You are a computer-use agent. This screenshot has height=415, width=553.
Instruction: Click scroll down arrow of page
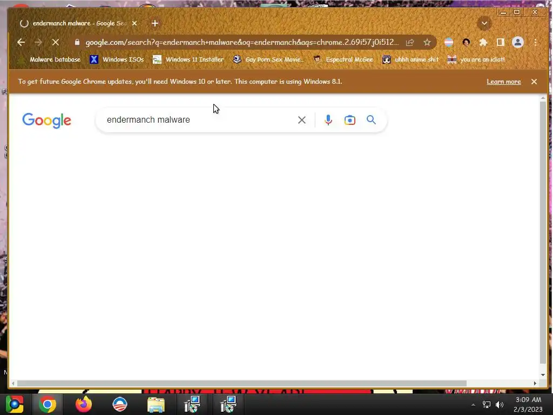tap(543, 375)
